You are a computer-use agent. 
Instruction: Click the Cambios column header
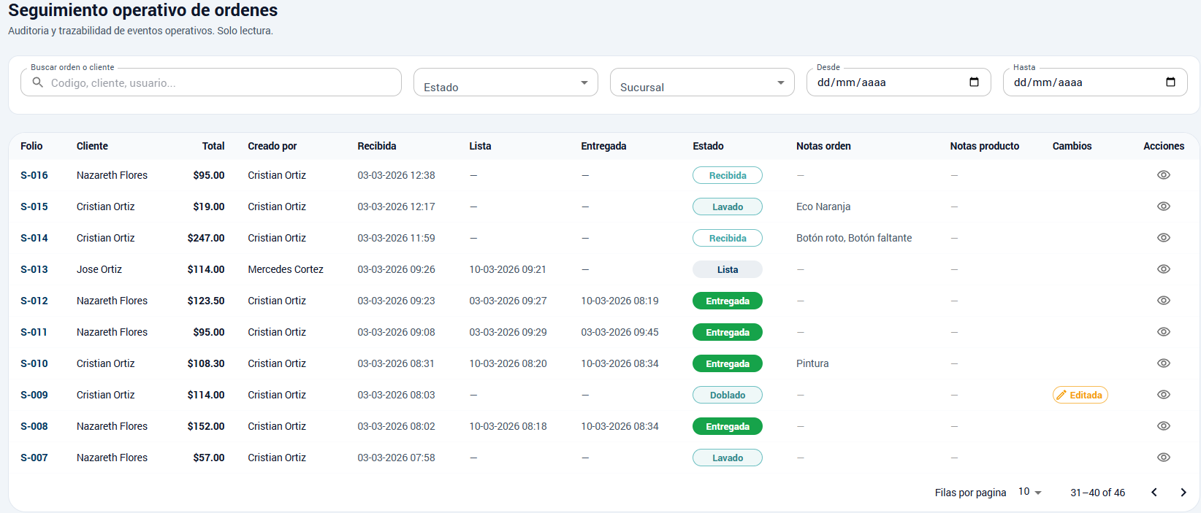[1072, 146]
